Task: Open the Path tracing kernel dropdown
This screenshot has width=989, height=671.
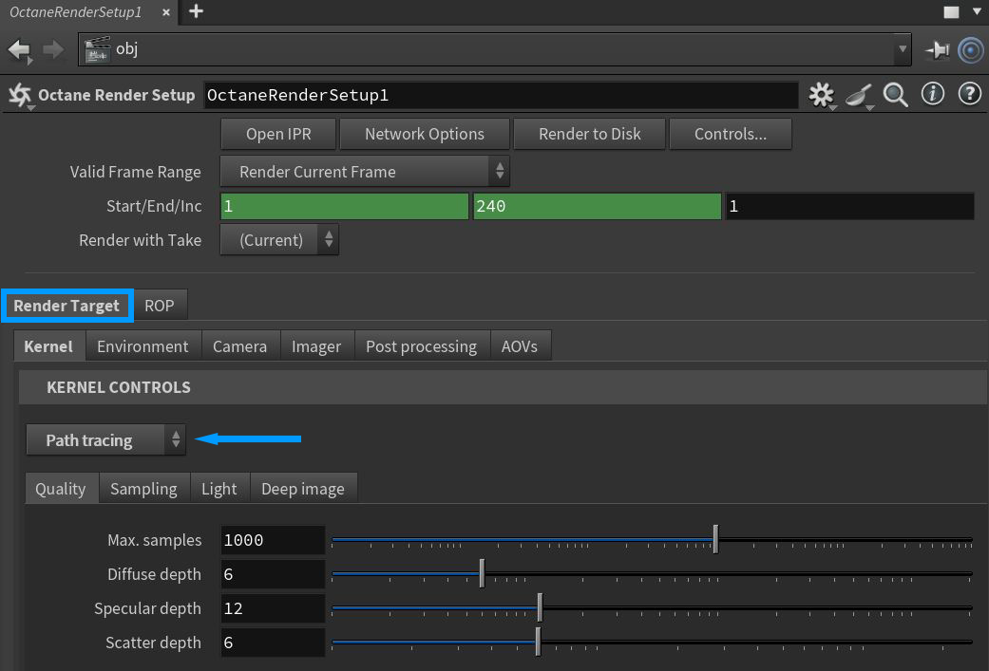Action: pos(105,440)
